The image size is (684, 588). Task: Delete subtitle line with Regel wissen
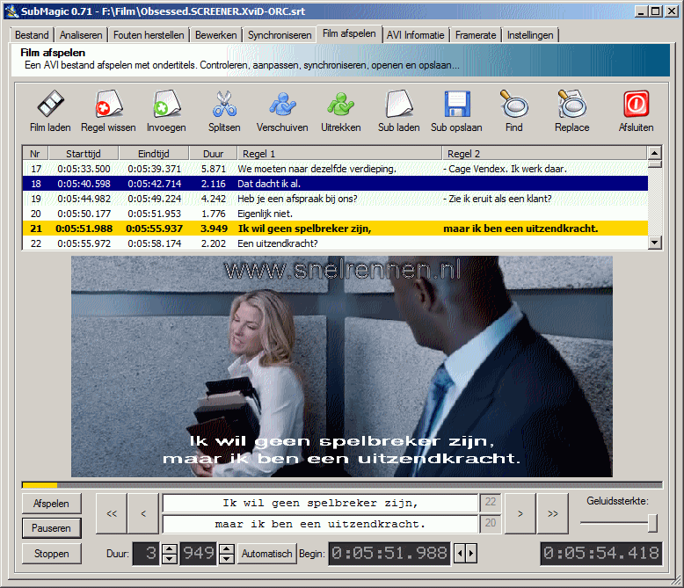click(109, 104)
